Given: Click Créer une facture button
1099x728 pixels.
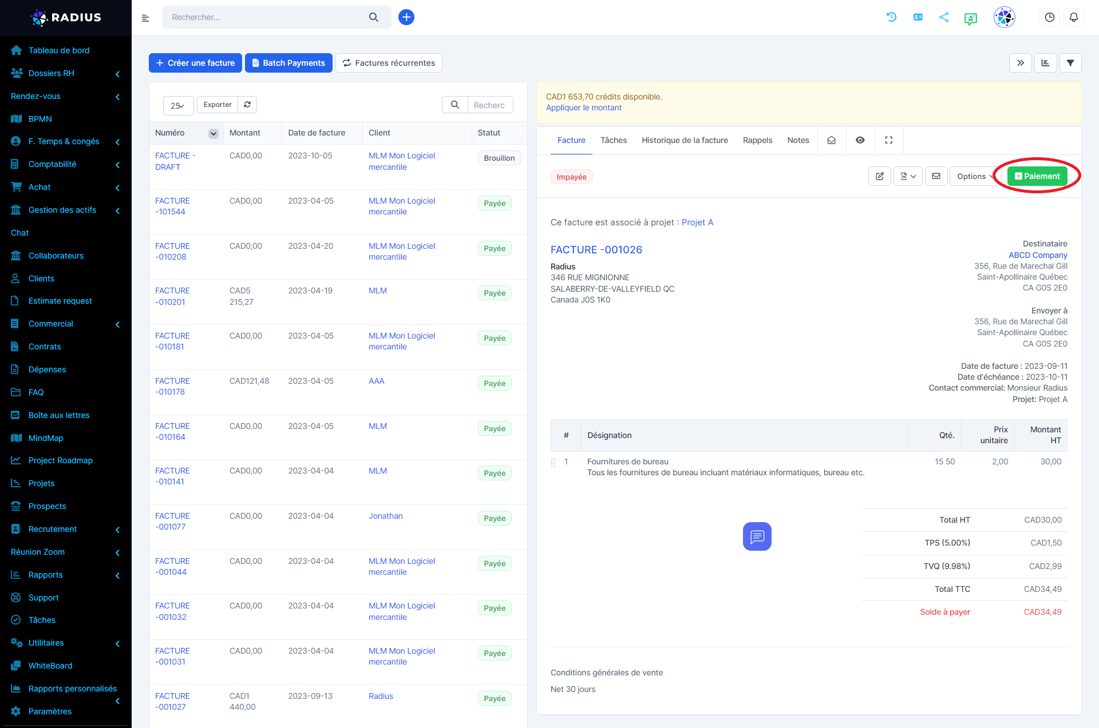Looking at the screenshot, I should 195,63.
